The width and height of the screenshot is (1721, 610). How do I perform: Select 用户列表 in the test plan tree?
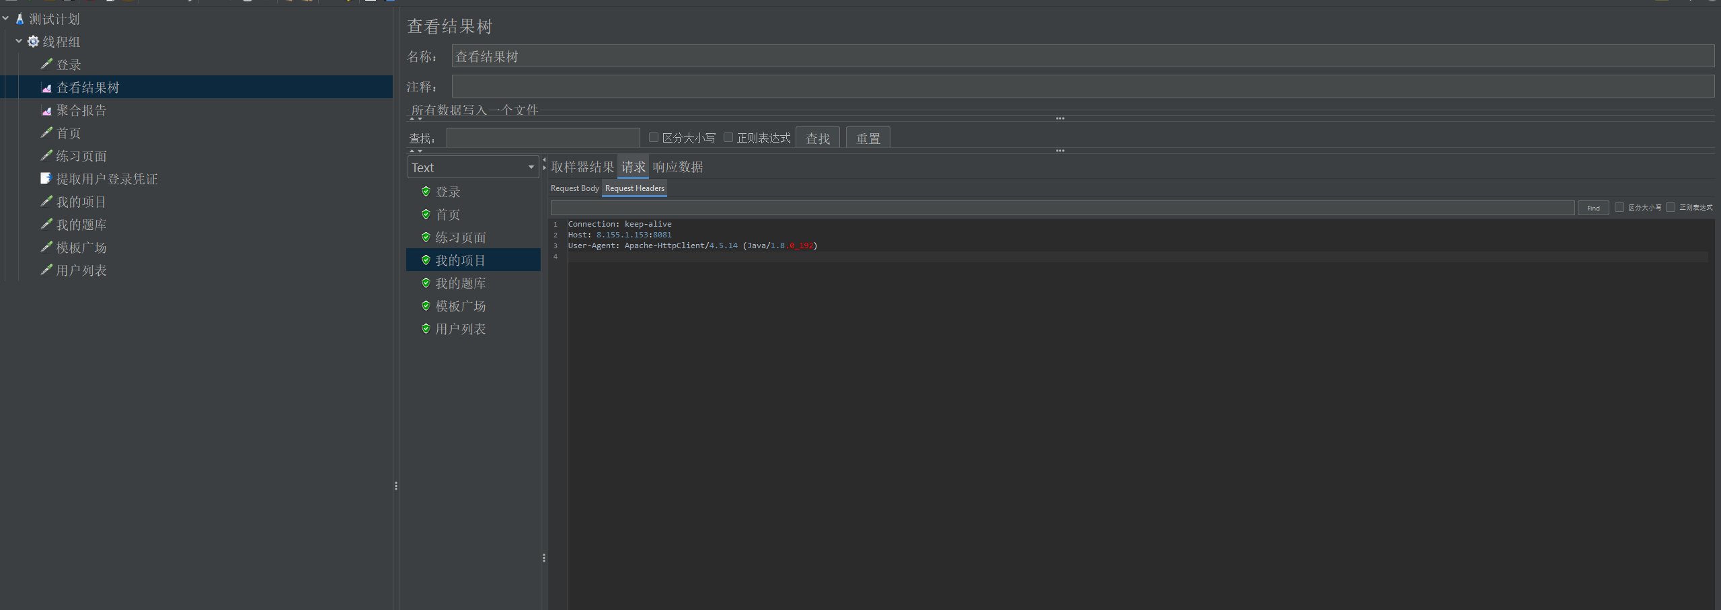pyautogui.click(x=81, y=270)
